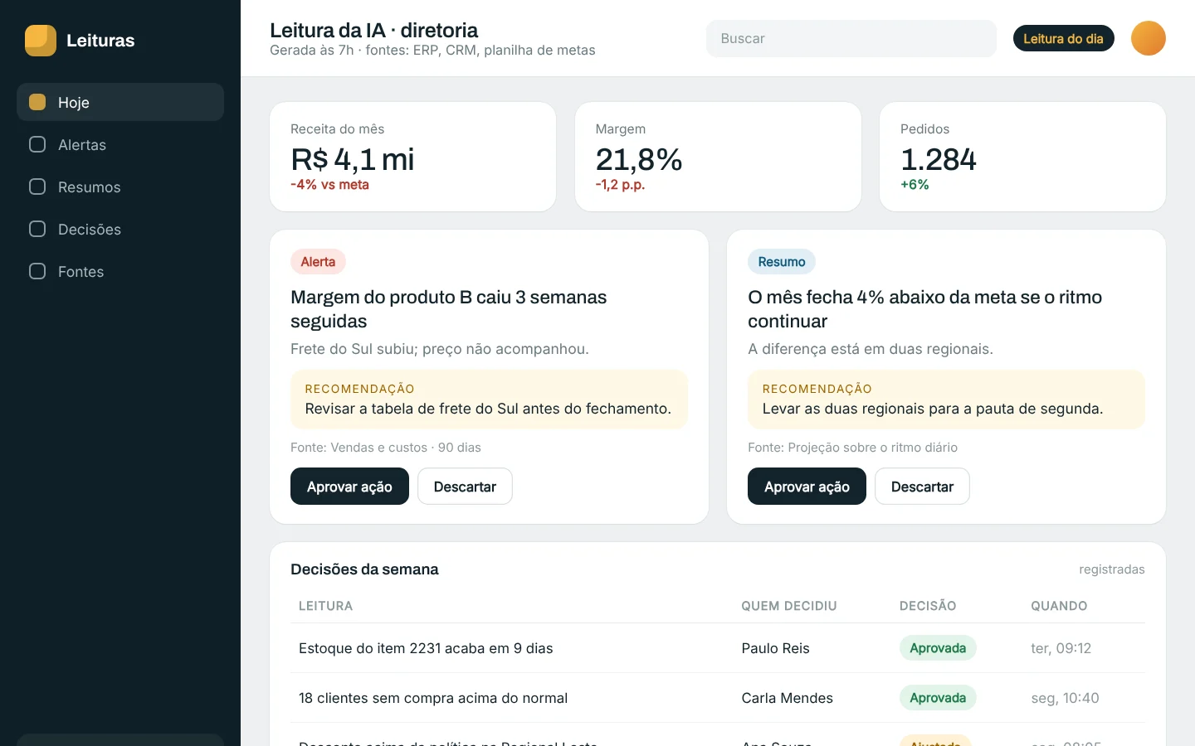This screenshot has height=746, width=1195.
Task: Open Hoje in the sidebar
Action: coord(120,102)
